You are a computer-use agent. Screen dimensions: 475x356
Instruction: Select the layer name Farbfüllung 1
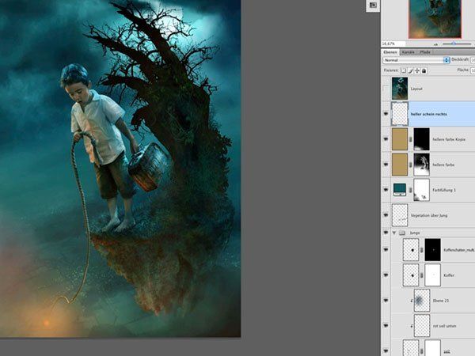(444, 190)
